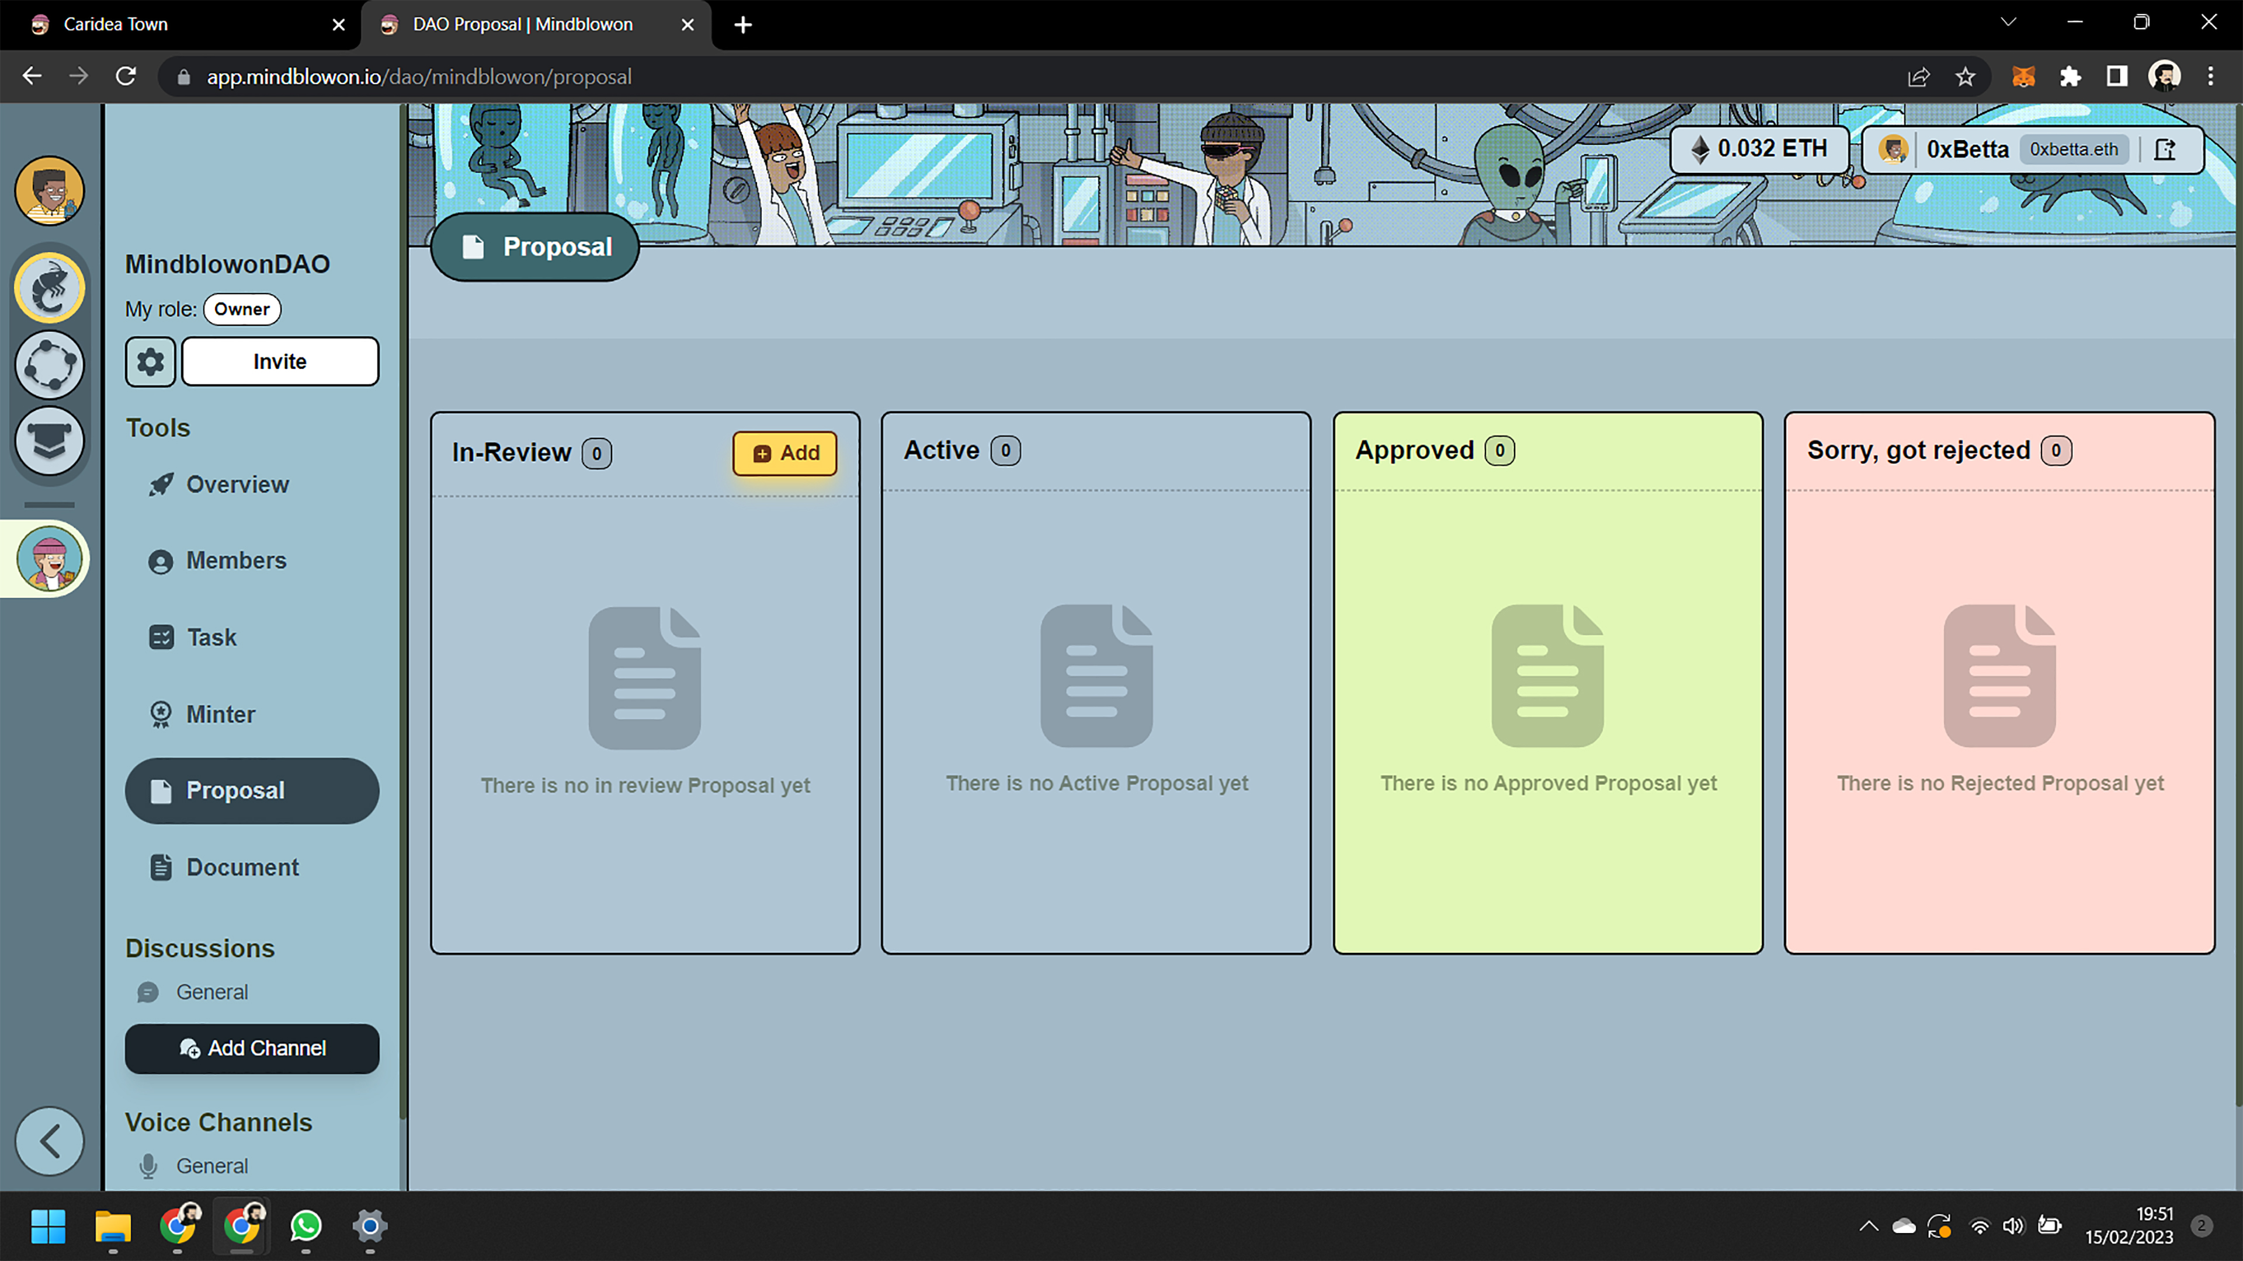Bookmark this page with star icon
This screenshot has width=2243, height=1261.
1965,76
